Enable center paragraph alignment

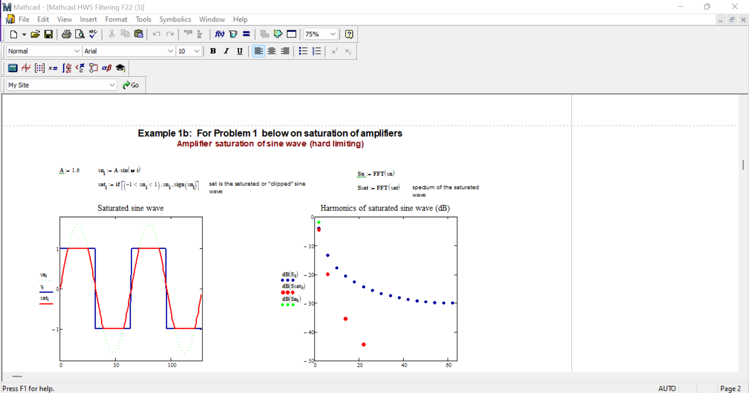(x=271, y=51)
